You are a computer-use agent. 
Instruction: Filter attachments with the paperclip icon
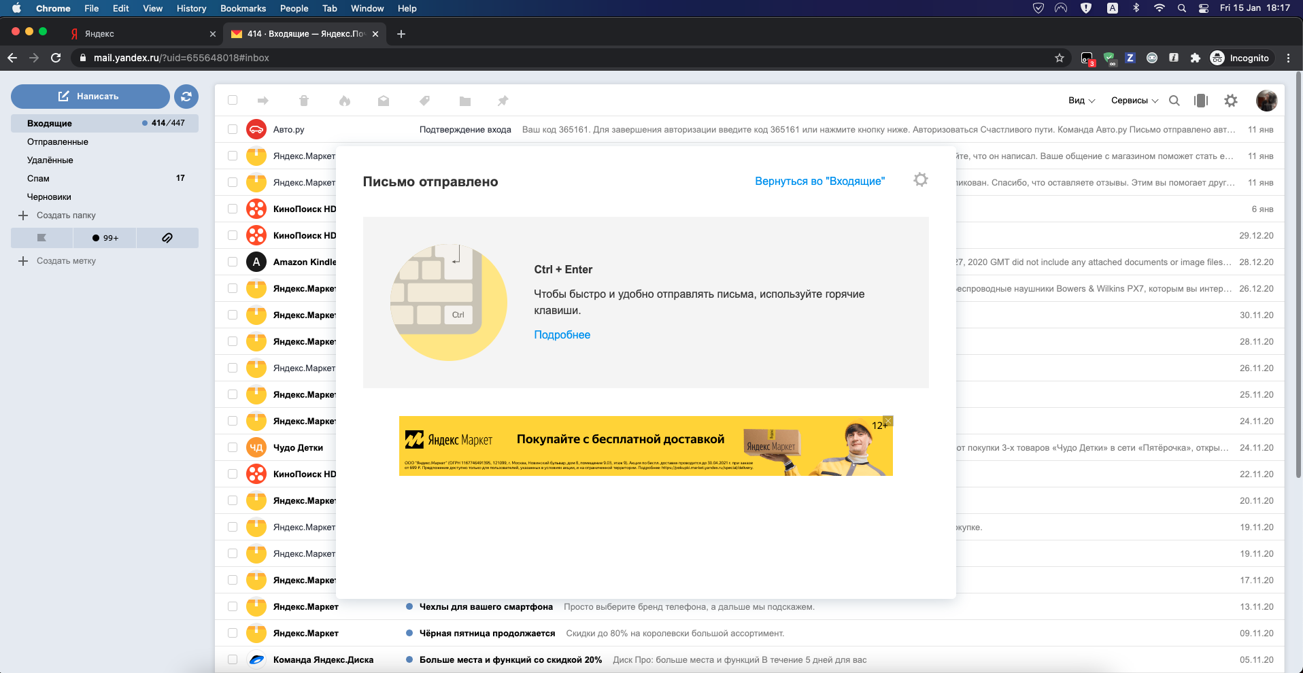167,237
